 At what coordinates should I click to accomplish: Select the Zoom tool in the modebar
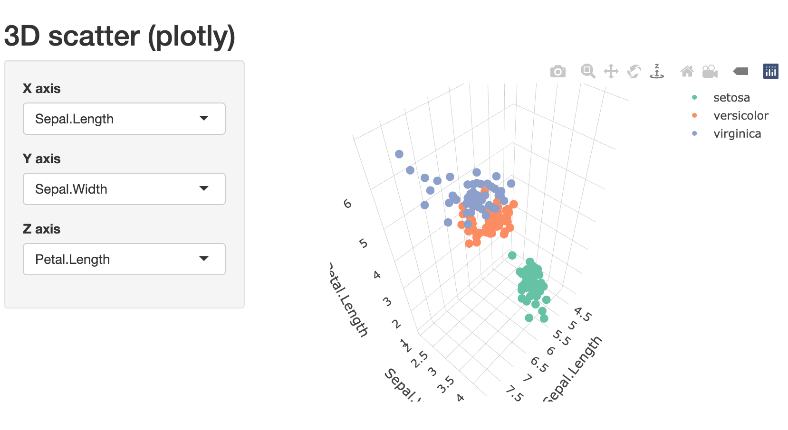[588, 71]
